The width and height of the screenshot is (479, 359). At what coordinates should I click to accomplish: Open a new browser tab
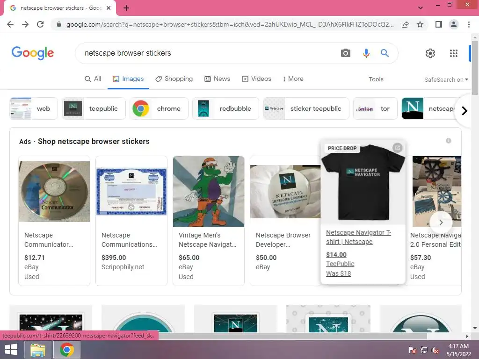click(126, 8)
